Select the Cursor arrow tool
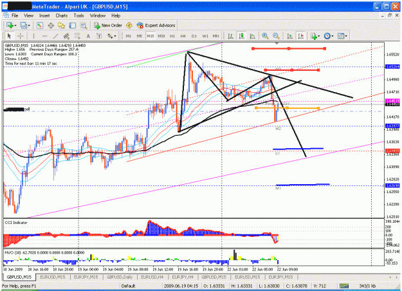Image resolution: width=402 pixels, height=291 pixels. 9,36
